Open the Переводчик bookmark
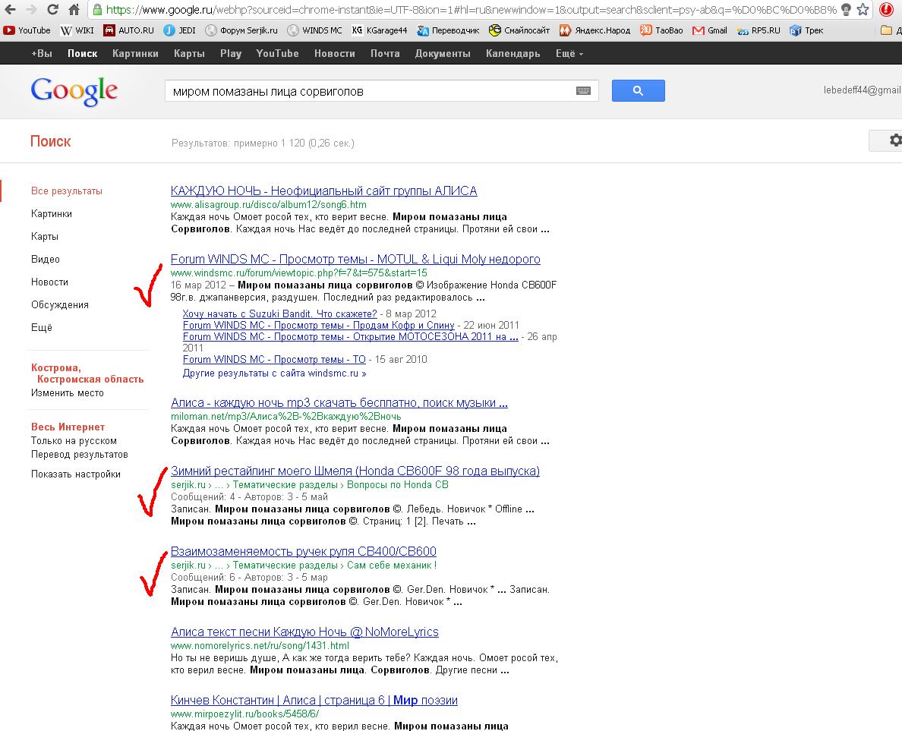Viewport: 902px width, 731px height. tap(448, 30)
